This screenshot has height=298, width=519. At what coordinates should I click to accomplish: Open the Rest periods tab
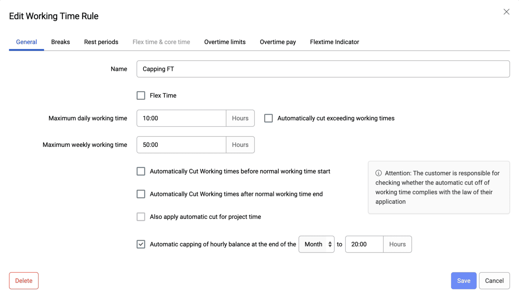[101, 42]
